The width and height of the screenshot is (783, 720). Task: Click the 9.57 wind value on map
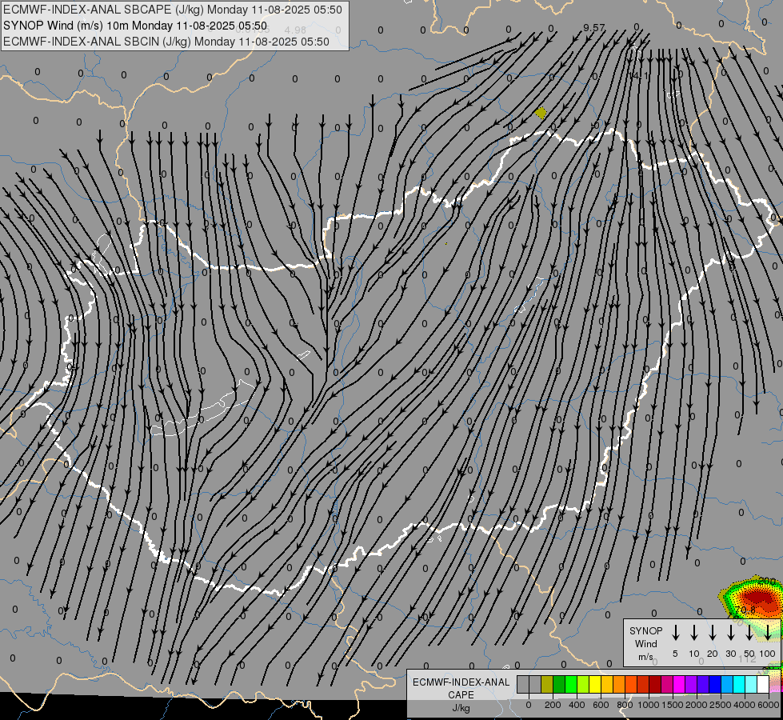coord(593,28)
